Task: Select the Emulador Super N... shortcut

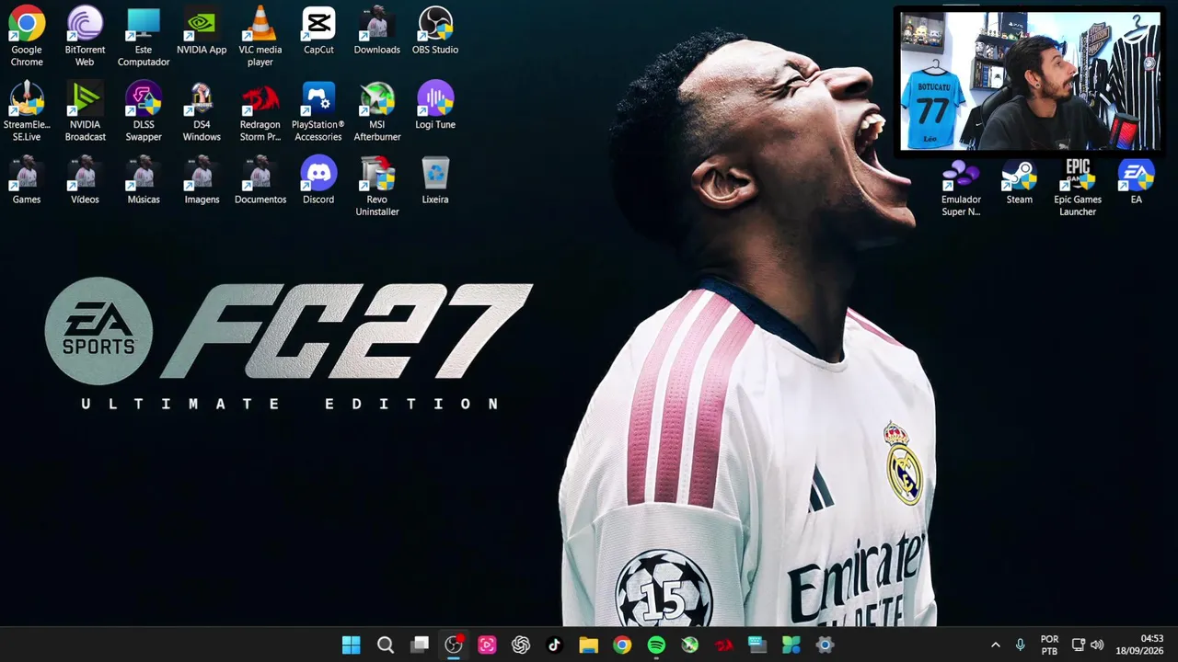Action: [961, 188]
